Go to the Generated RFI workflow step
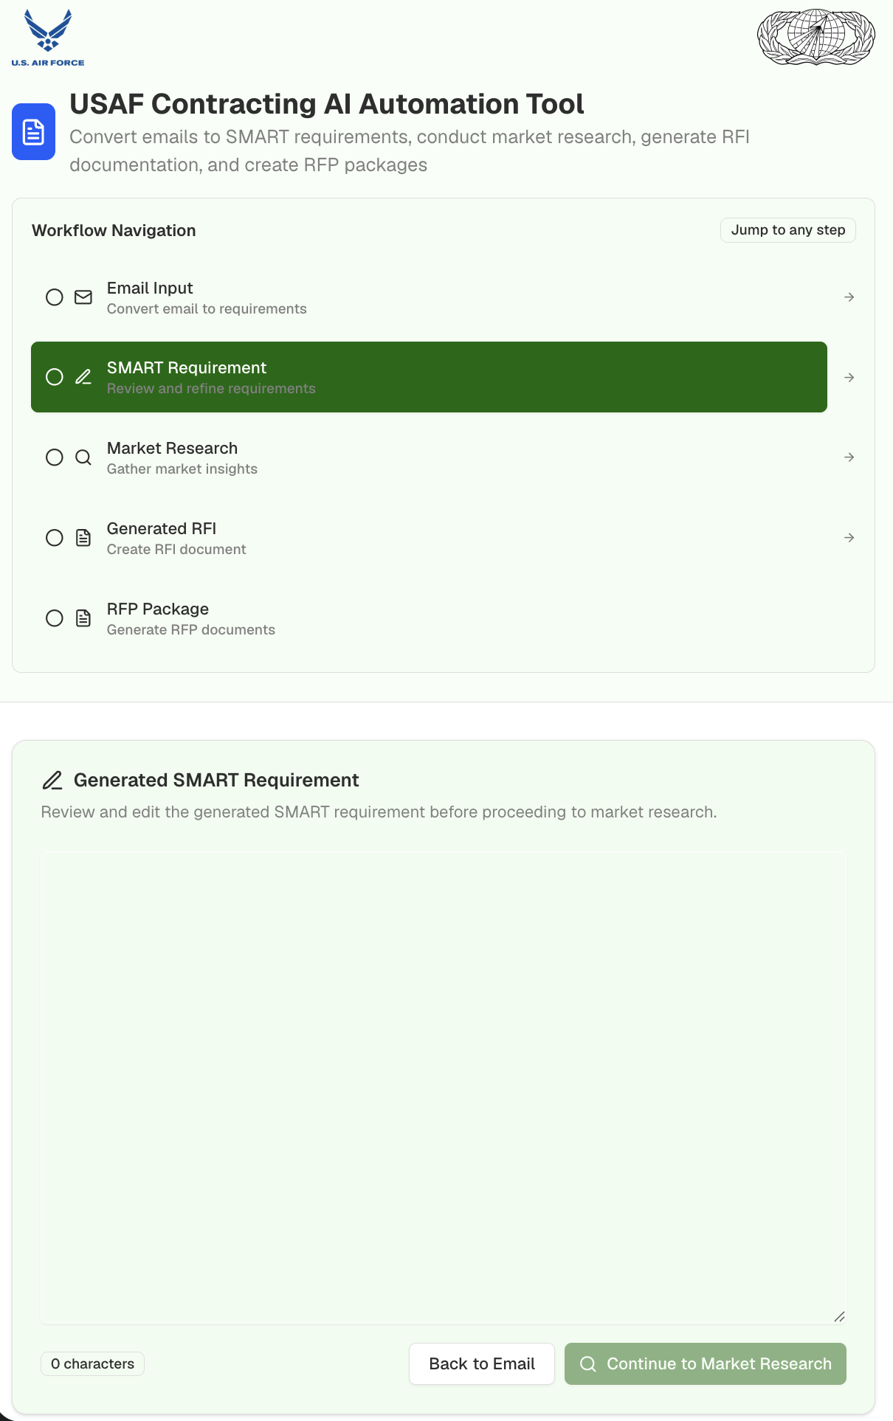The image size is (893, 1421). pyautogui.click(x=429, y=538)
